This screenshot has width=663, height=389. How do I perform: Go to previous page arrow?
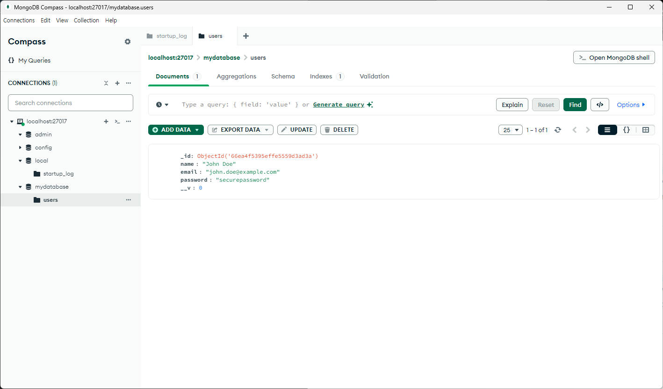(575, 130)
